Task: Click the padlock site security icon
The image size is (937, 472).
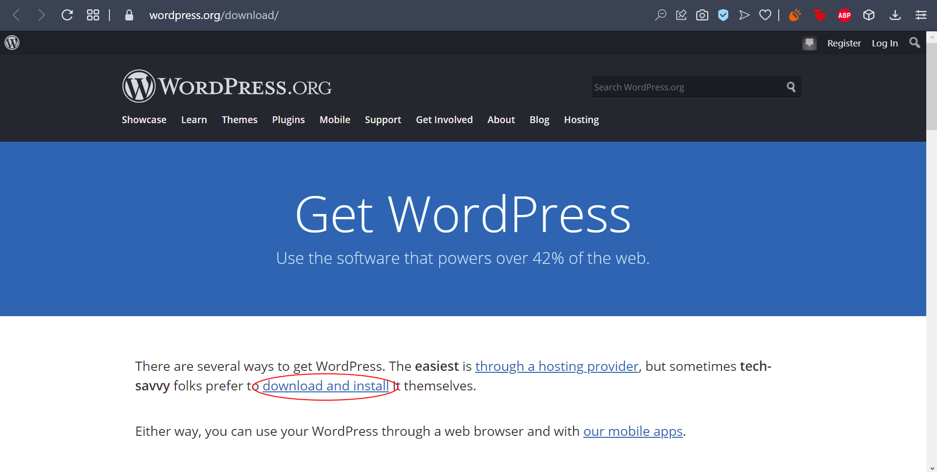Action: tap(129, 15)
